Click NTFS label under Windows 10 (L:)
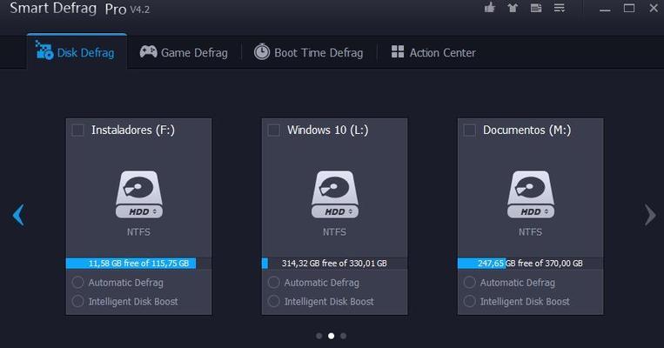 [x=334, y=232]
